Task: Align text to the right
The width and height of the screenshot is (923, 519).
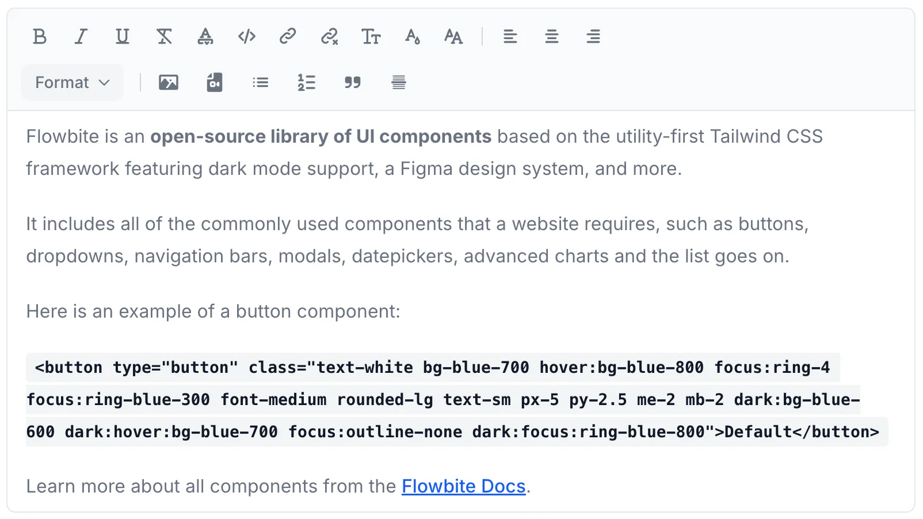Action: [x=593, y=37]
